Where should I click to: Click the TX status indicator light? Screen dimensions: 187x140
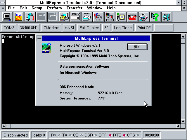pos(70,135)
